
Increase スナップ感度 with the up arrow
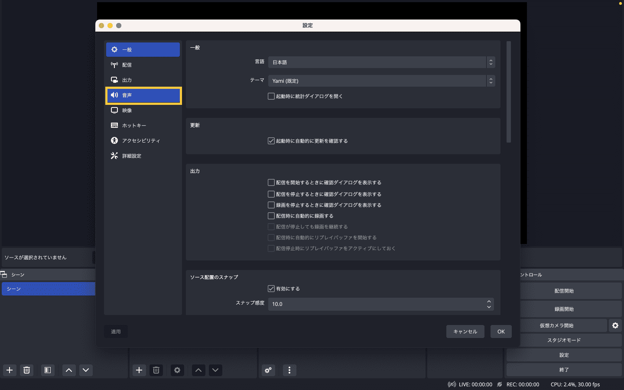[489, 301]
